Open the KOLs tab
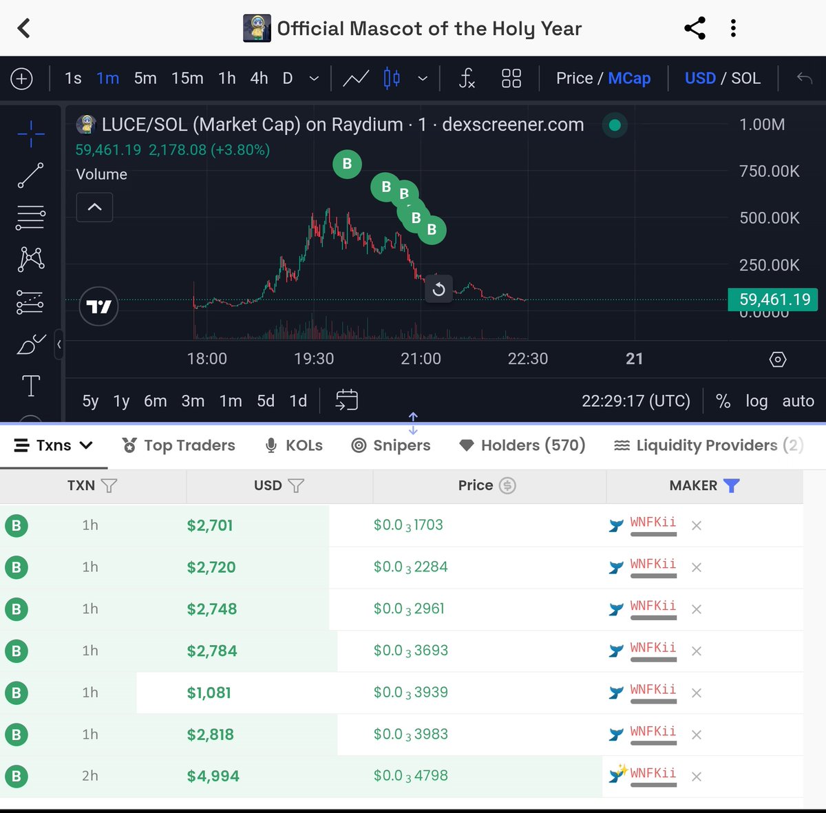 (294, 445)
